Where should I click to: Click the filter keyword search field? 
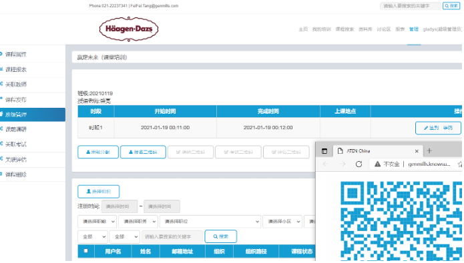coord(172,237)
